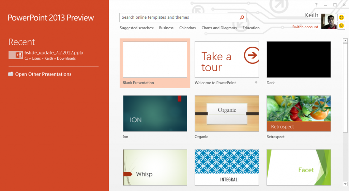
Task: Click the help question mark icon
Action: coord(316,5)
